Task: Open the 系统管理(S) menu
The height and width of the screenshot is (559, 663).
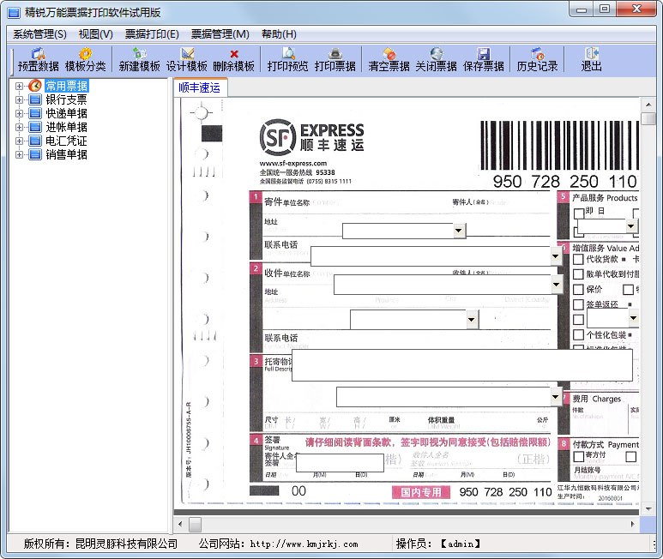Action: pyautogui.click(x=39, y=34)
